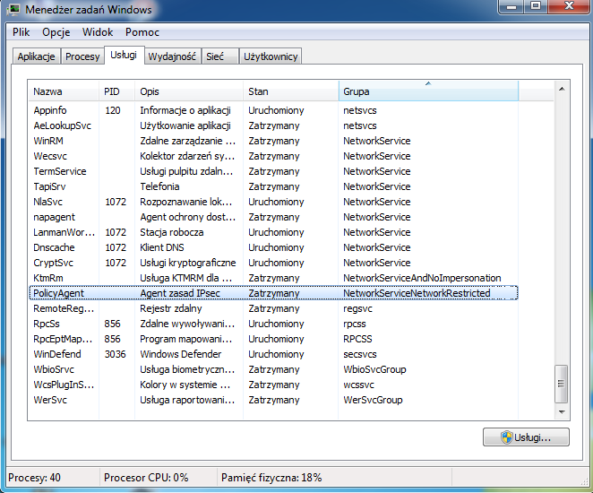Click the Task Manager title bar icon
The image size is (593, 493).
coord(13,10)
